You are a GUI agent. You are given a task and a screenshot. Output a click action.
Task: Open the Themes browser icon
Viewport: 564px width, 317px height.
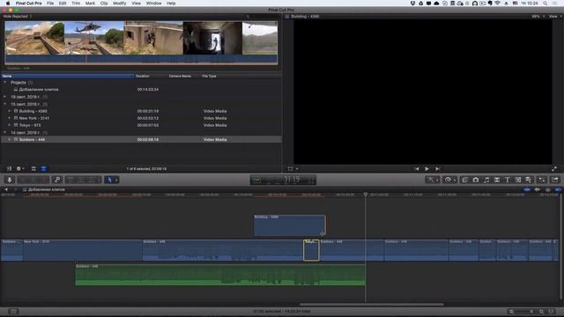tap(529, 180)
